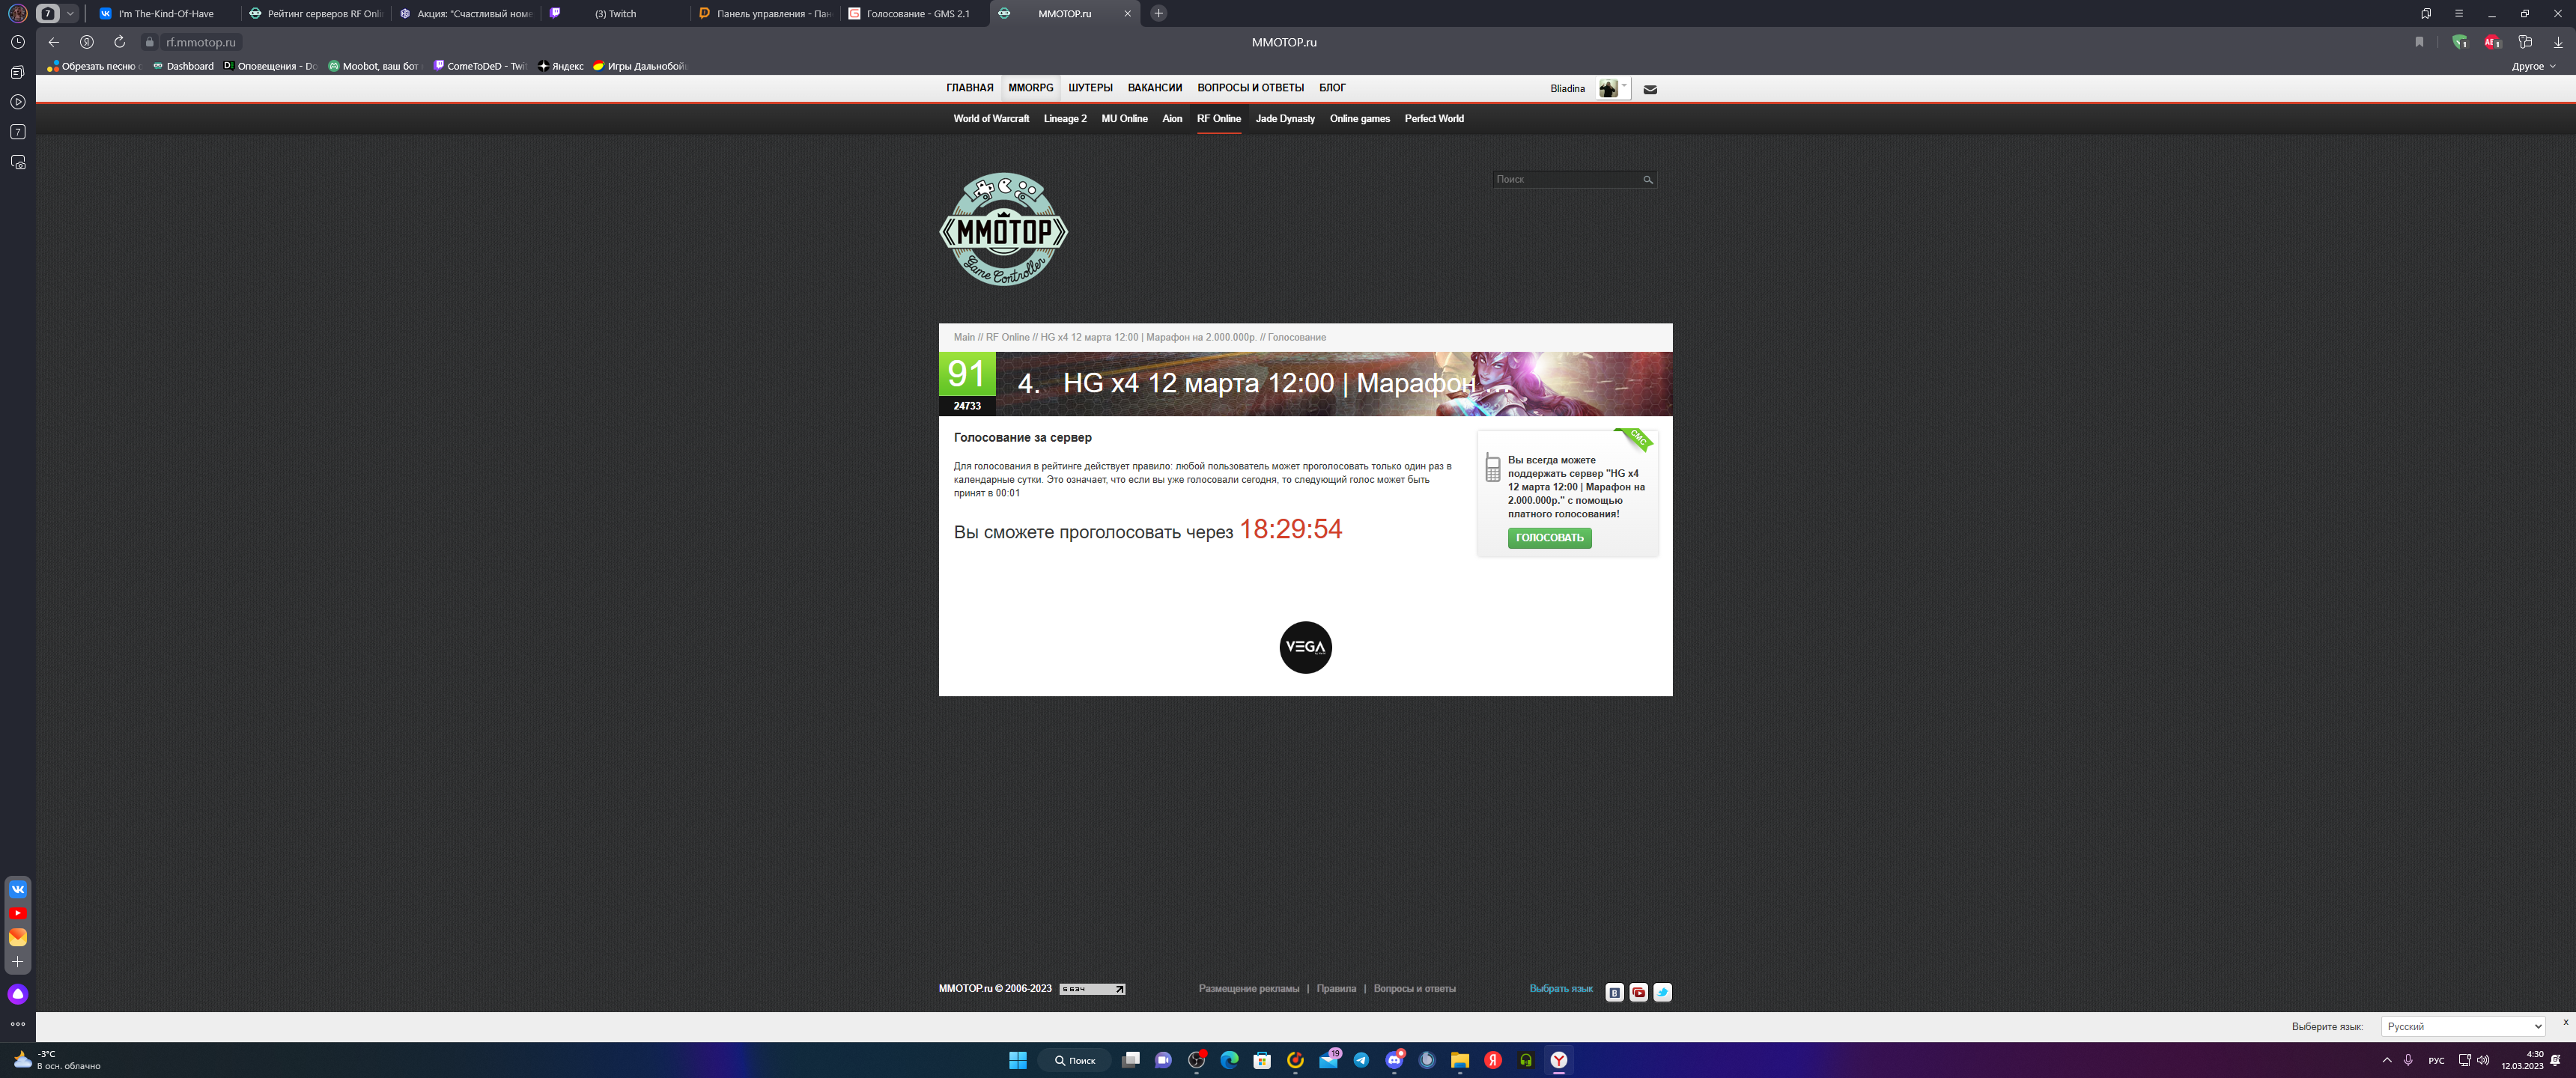Open the Русский language select box
This screenshot has width=2576, height=1078.
pyautogui.click(x=2462, y=1026)
